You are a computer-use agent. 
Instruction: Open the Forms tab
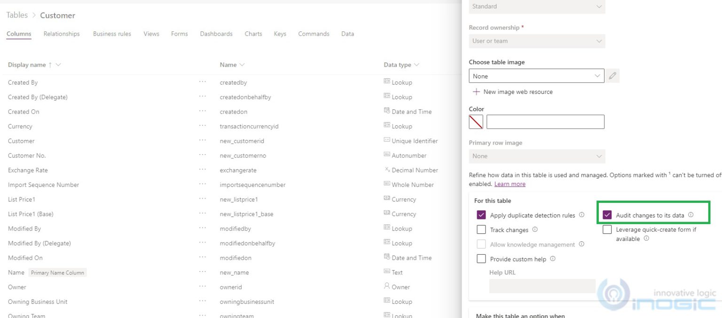coord(179,34)
